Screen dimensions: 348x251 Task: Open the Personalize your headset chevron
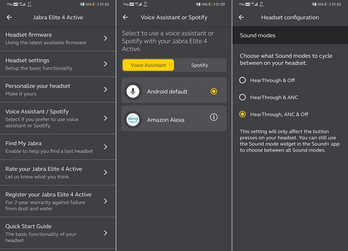click(105, 89)
